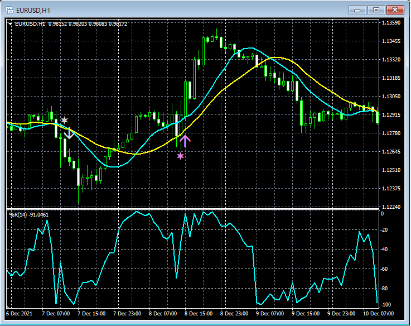Viewport: 411px width, 326px height.
Task: Click the %R(14) -91.0461 indicator label
Action: (x=29, y=215)
